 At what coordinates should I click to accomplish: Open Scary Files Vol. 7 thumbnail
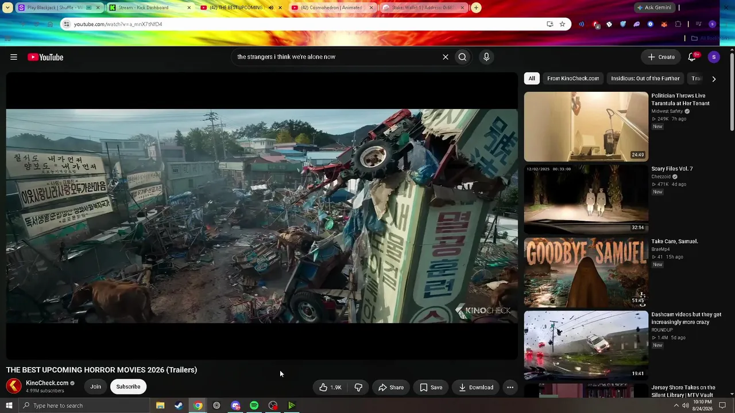pos(586,200)
